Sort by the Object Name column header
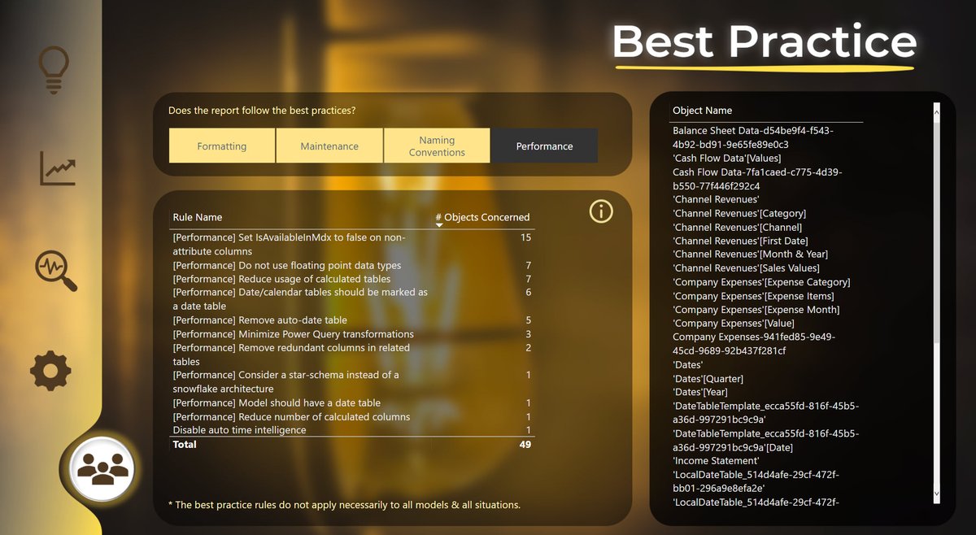Viewport: 976px width, 535px height. point(702,111)
